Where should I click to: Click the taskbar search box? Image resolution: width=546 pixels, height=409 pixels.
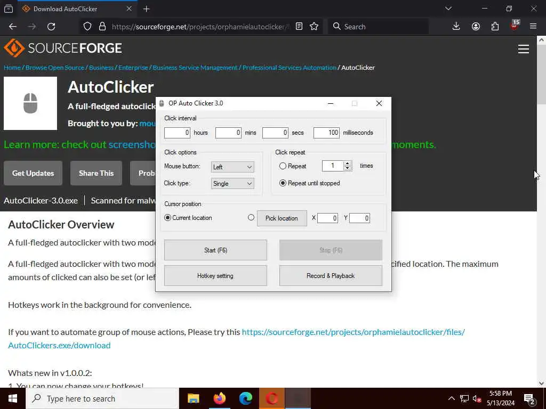102,398
